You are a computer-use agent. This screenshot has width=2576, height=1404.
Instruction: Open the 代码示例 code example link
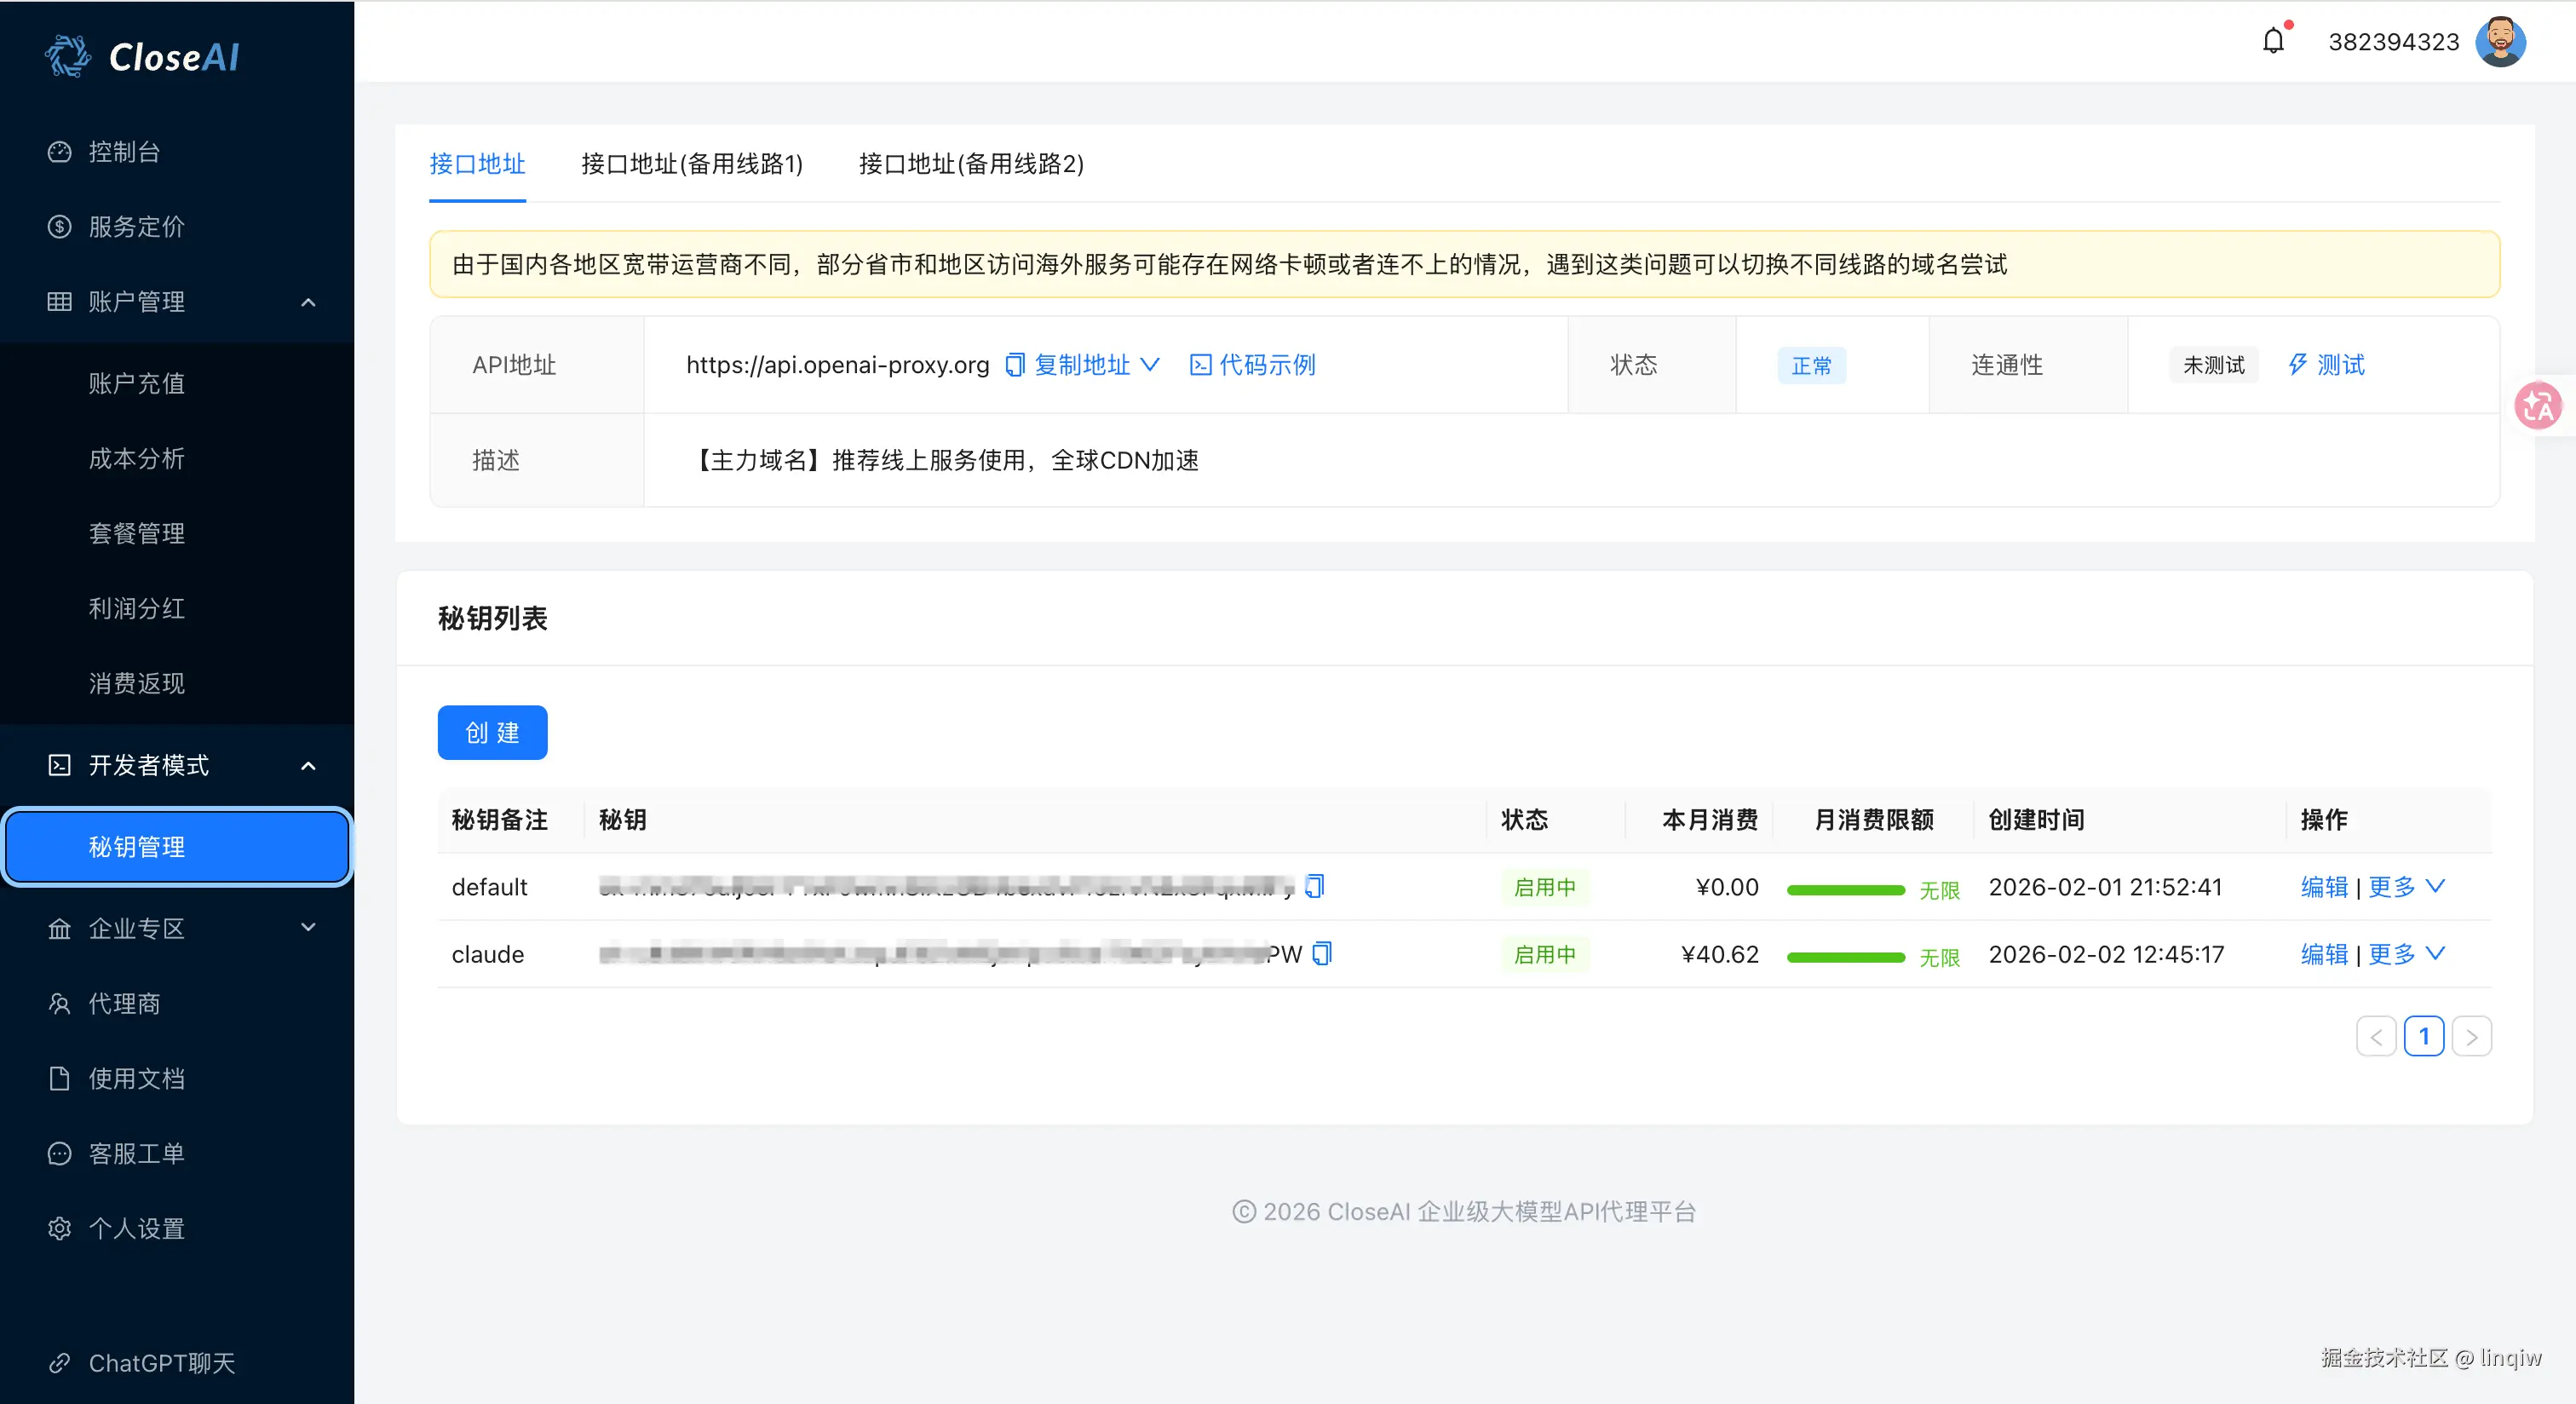click(x=1253, y=365)
